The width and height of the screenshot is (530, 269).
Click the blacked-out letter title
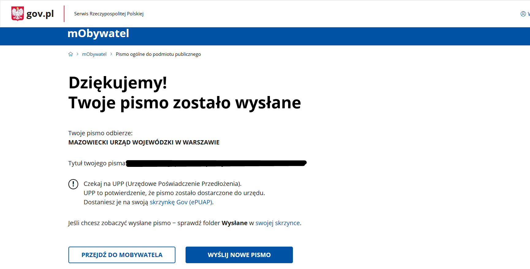pyautogui.click(x=216, y=163)
